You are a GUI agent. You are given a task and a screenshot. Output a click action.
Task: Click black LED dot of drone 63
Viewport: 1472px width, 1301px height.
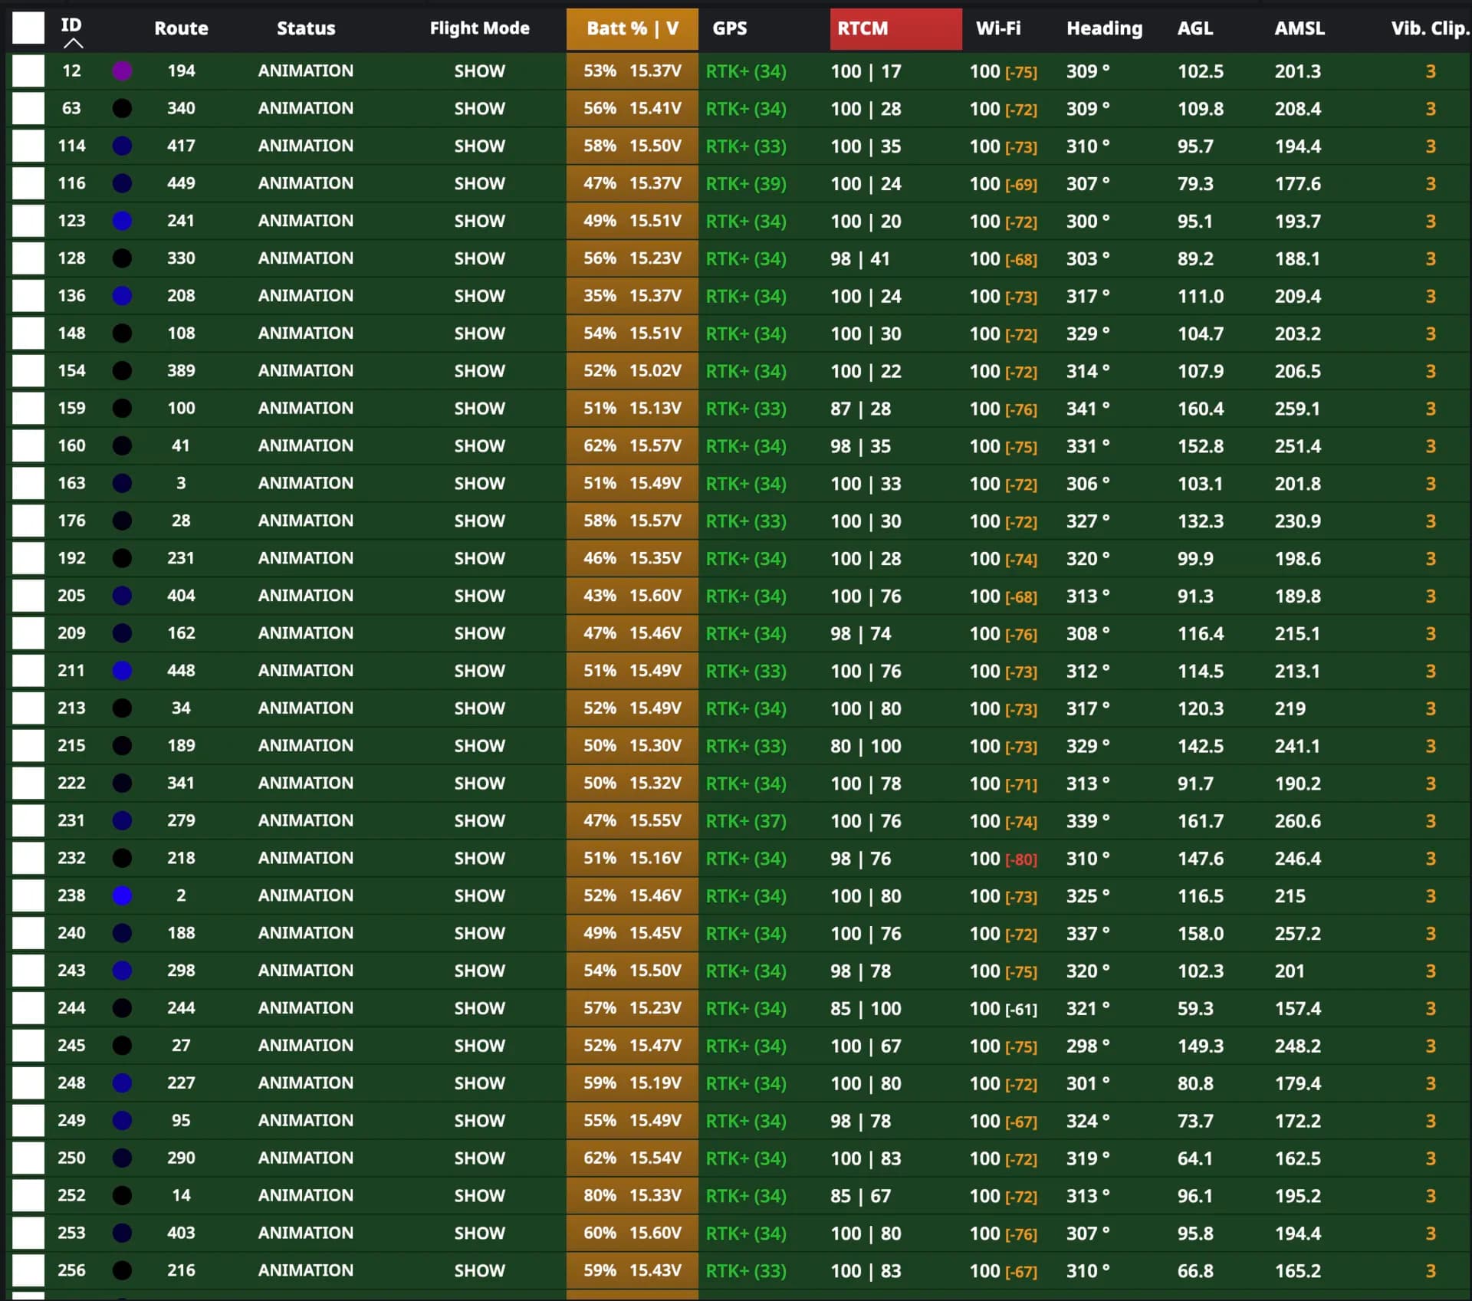point(122,108)
